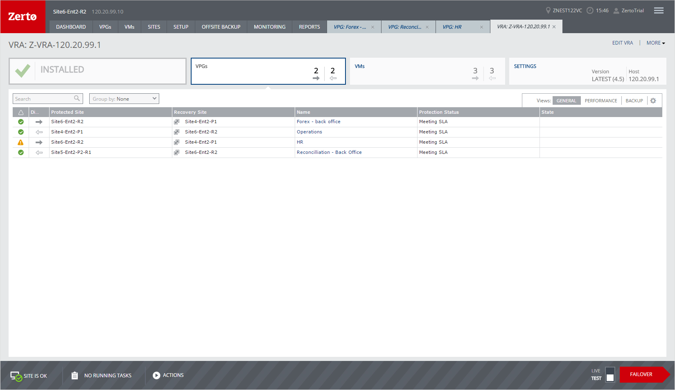Open the VPGs tab
This screenshot has height=390, width=675.
105,27
